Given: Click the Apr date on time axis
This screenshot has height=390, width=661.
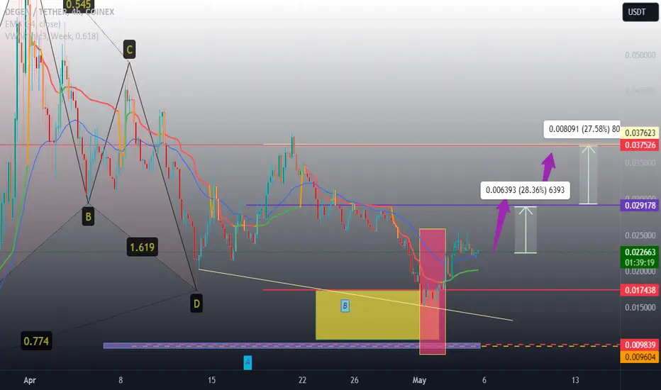Looking at the screenshot, I should (x=30, y=380).
